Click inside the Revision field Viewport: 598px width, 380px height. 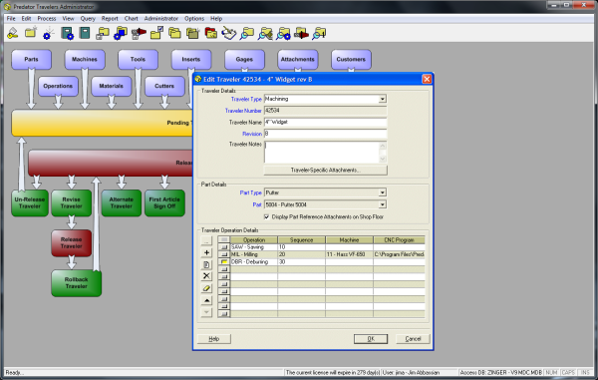[325, 134]
